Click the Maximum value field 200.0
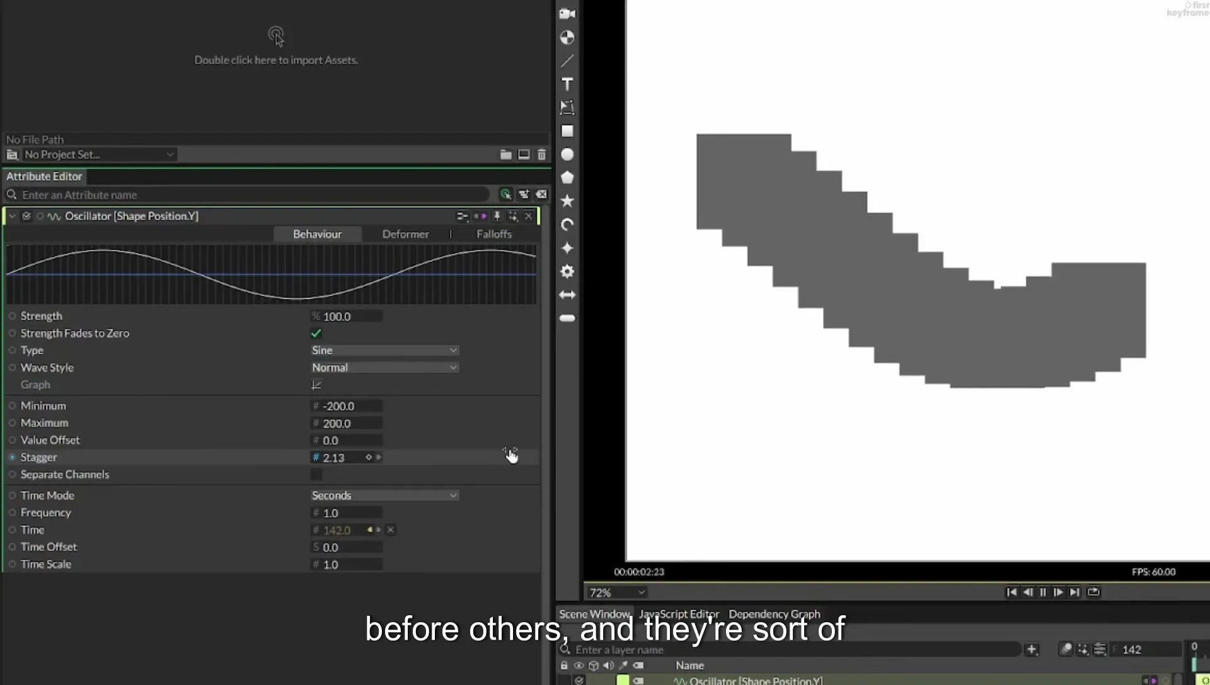Screen dimensions: 1210x685 347,424
